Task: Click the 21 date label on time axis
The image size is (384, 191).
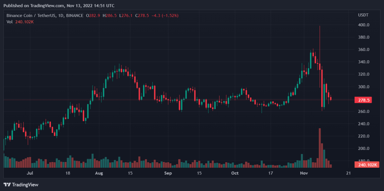Action: point(348,173)
